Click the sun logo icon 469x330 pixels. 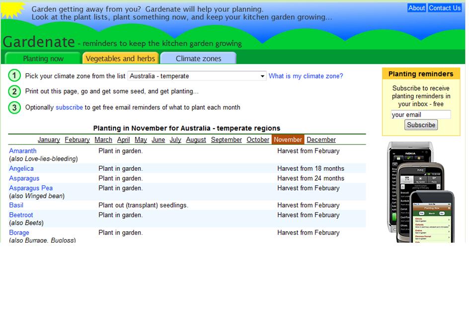[12, 10]
